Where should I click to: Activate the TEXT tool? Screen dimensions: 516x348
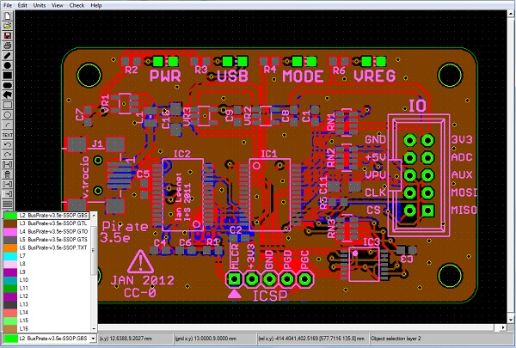coord(7,135)
